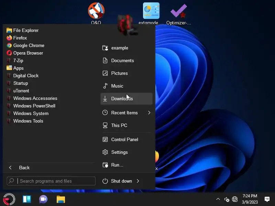The height and width of the screenshot is (206, 275).
Task: Click the Opera logo icon
Action: pyautogui.click(x=9, y=53)
